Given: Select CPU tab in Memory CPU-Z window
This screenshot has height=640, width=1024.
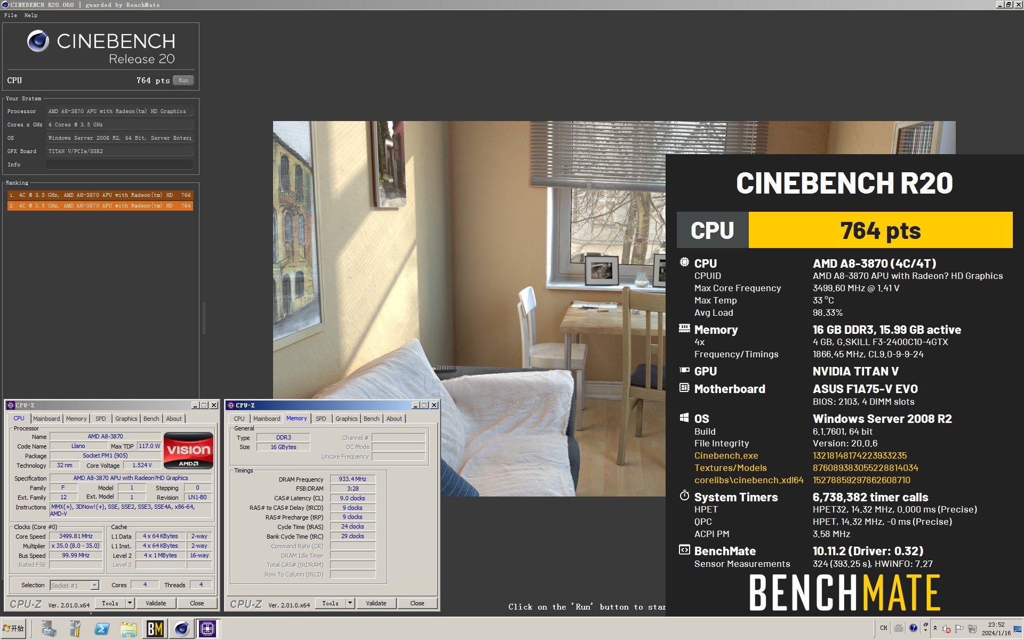Looking at the screenshot, I should pos(239,419).
